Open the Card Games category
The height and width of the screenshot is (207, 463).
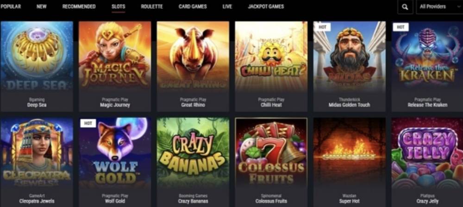tap(193, 6)
